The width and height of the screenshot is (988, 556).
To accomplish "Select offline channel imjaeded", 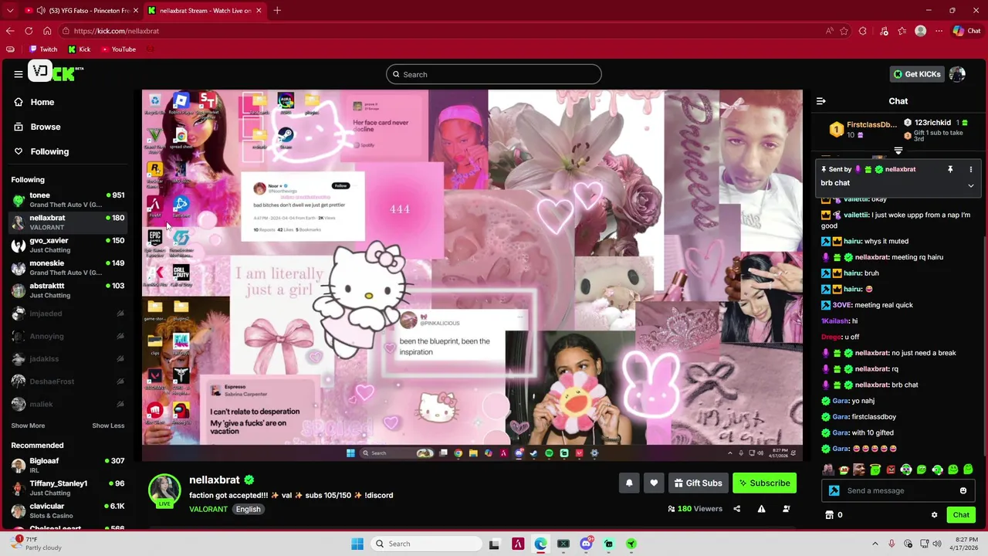I will pos(68,314).
